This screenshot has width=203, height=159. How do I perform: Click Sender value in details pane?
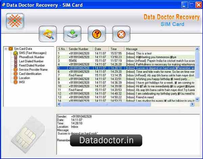tap(81, 116)
